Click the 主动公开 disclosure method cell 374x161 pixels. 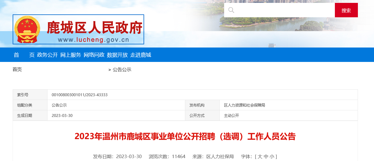coord(232,115)
